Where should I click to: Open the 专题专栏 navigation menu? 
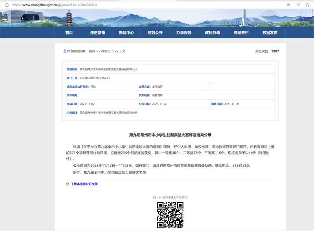[241, 32]
